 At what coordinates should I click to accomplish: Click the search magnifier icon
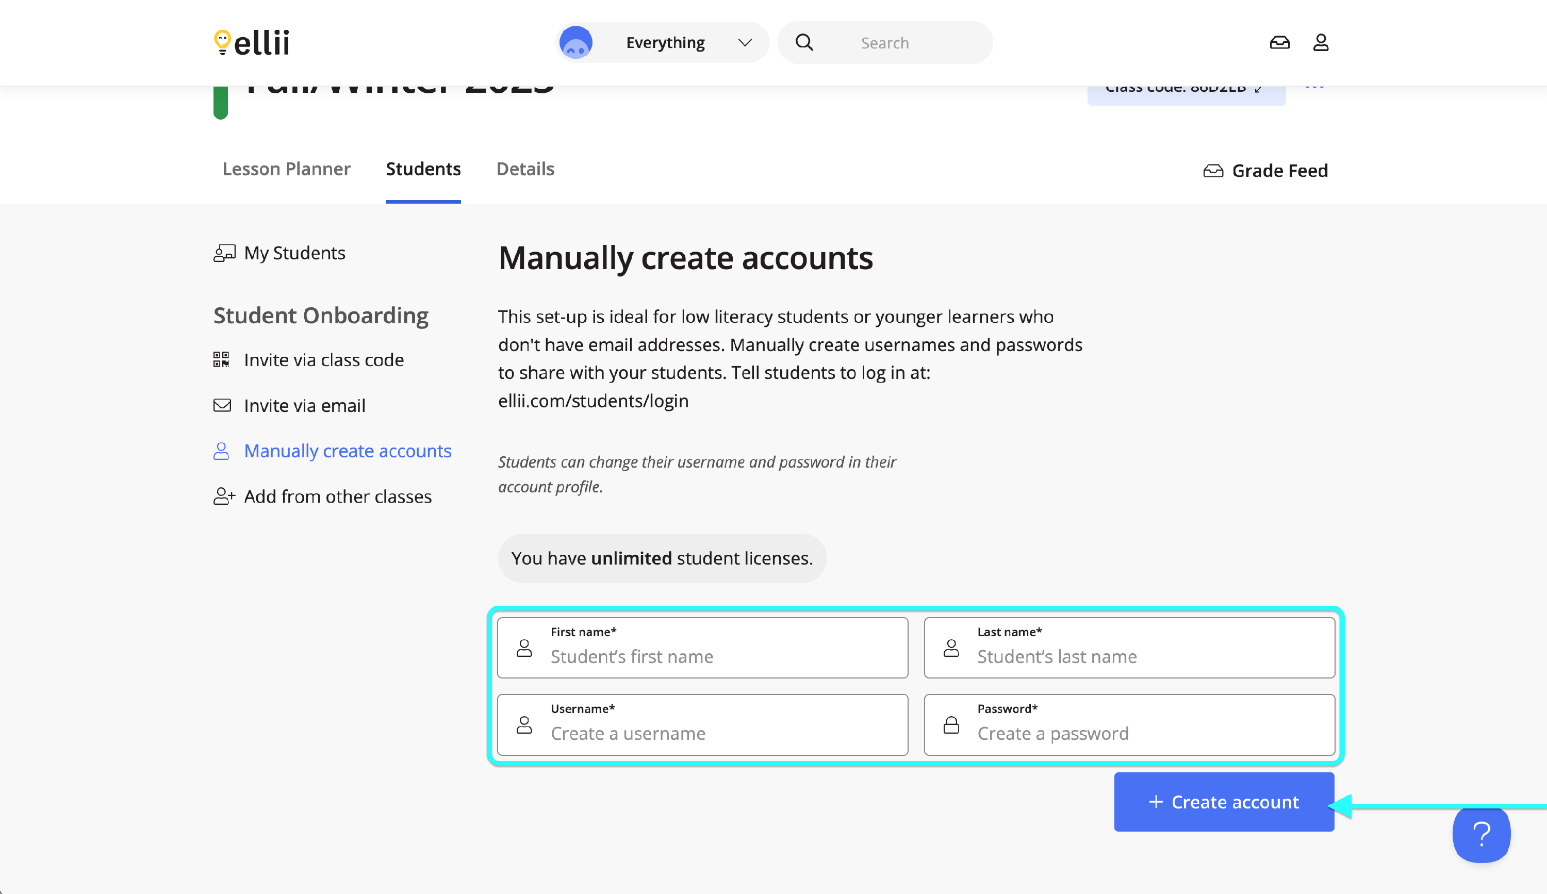(803, 42)
